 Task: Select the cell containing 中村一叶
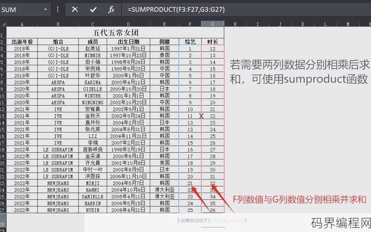pos(92,170)
